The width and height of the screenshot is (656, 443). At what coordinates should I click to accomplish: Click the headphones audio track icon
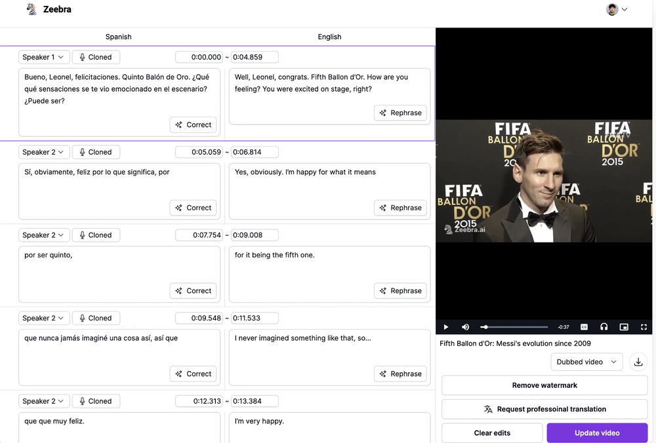(x=604, y=327)
